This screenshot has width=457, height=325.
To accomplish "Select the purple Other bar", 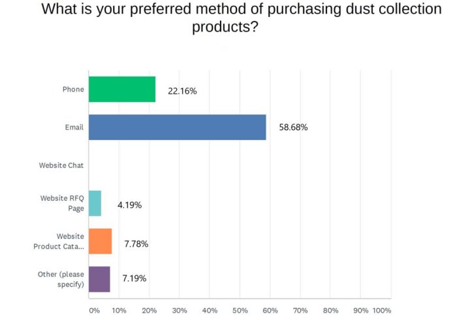I will pos(99,279).
